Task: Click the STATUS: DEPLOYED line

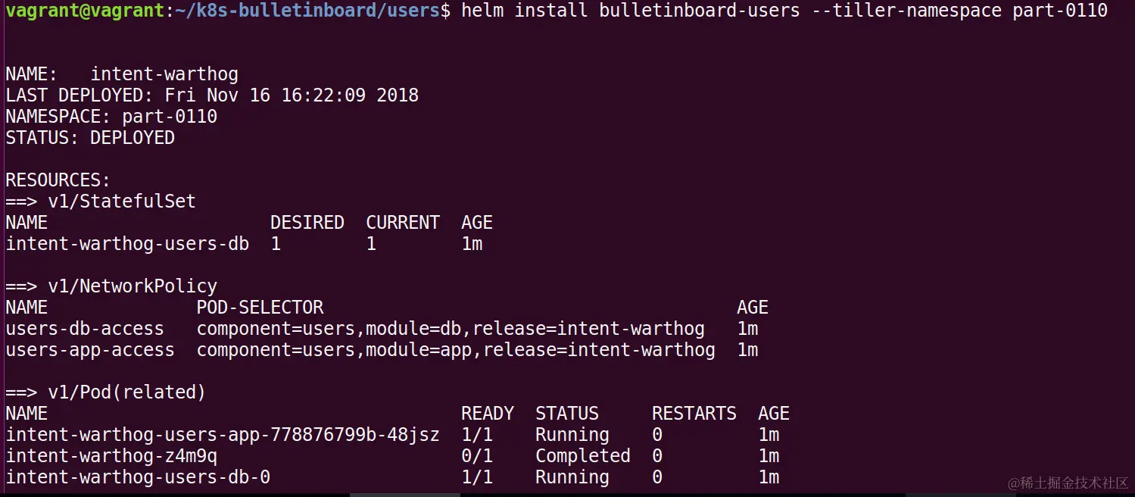Action: (90, 138)
